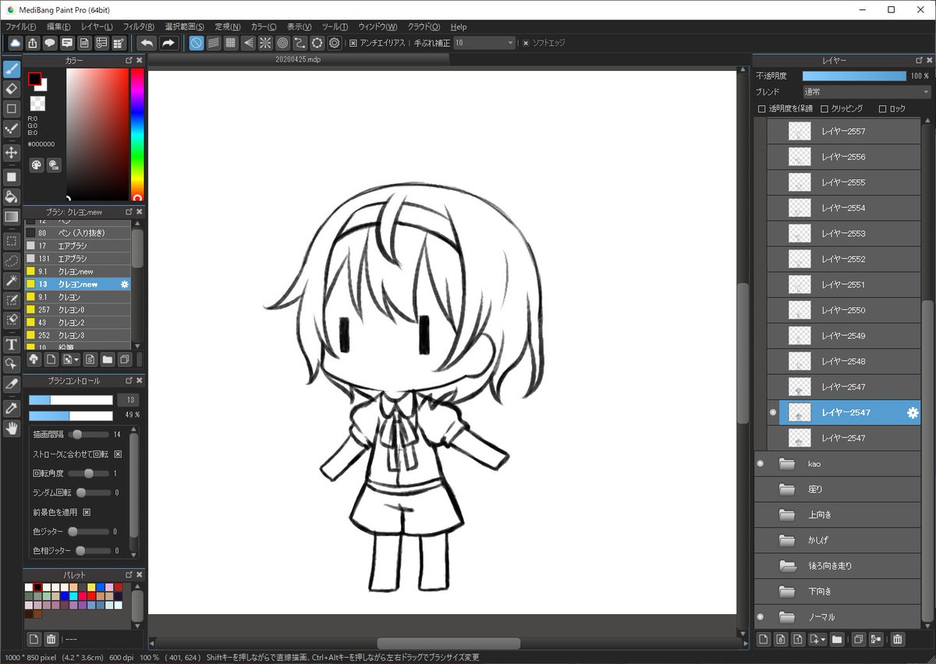Delete layer with trash icon in layer panel
This screenshot has height=664, width=936.
(x=898, y=639)
